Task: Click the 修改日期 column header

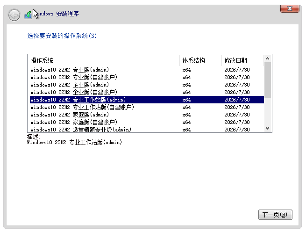Action: [x=243, y=60]
